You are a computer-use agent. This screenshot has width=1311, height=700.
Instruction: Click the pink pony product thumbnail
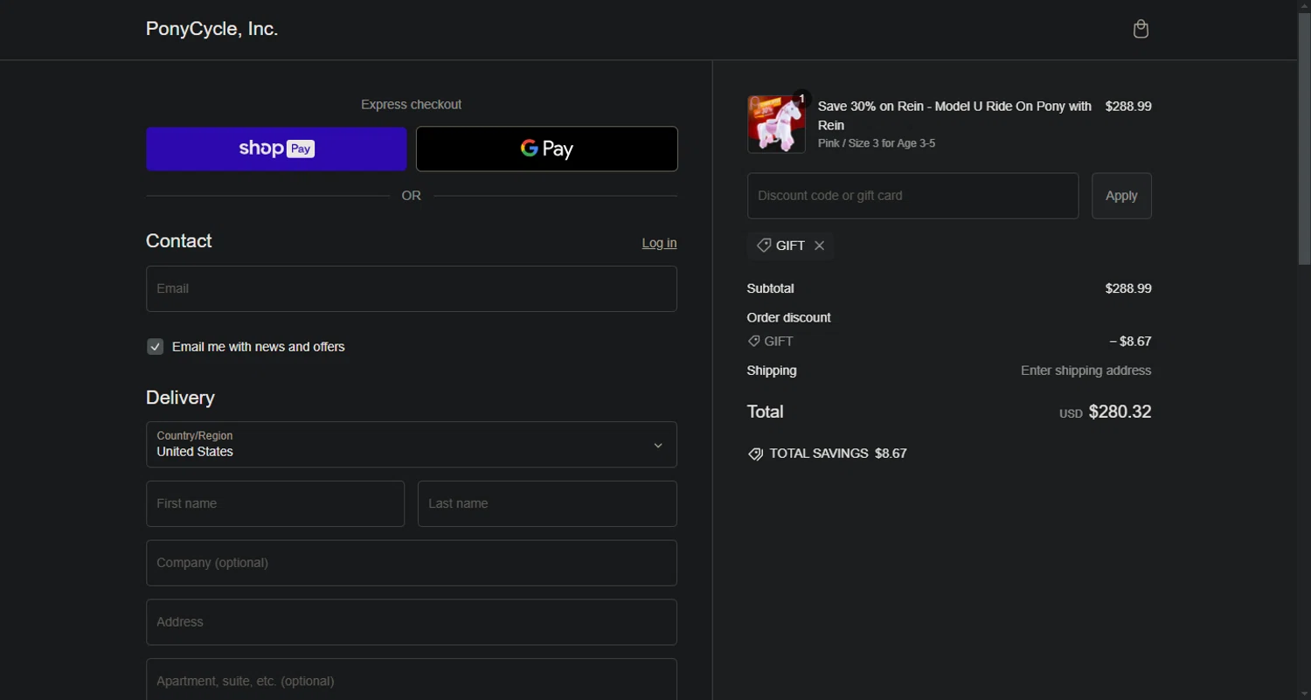click(776, 124)
